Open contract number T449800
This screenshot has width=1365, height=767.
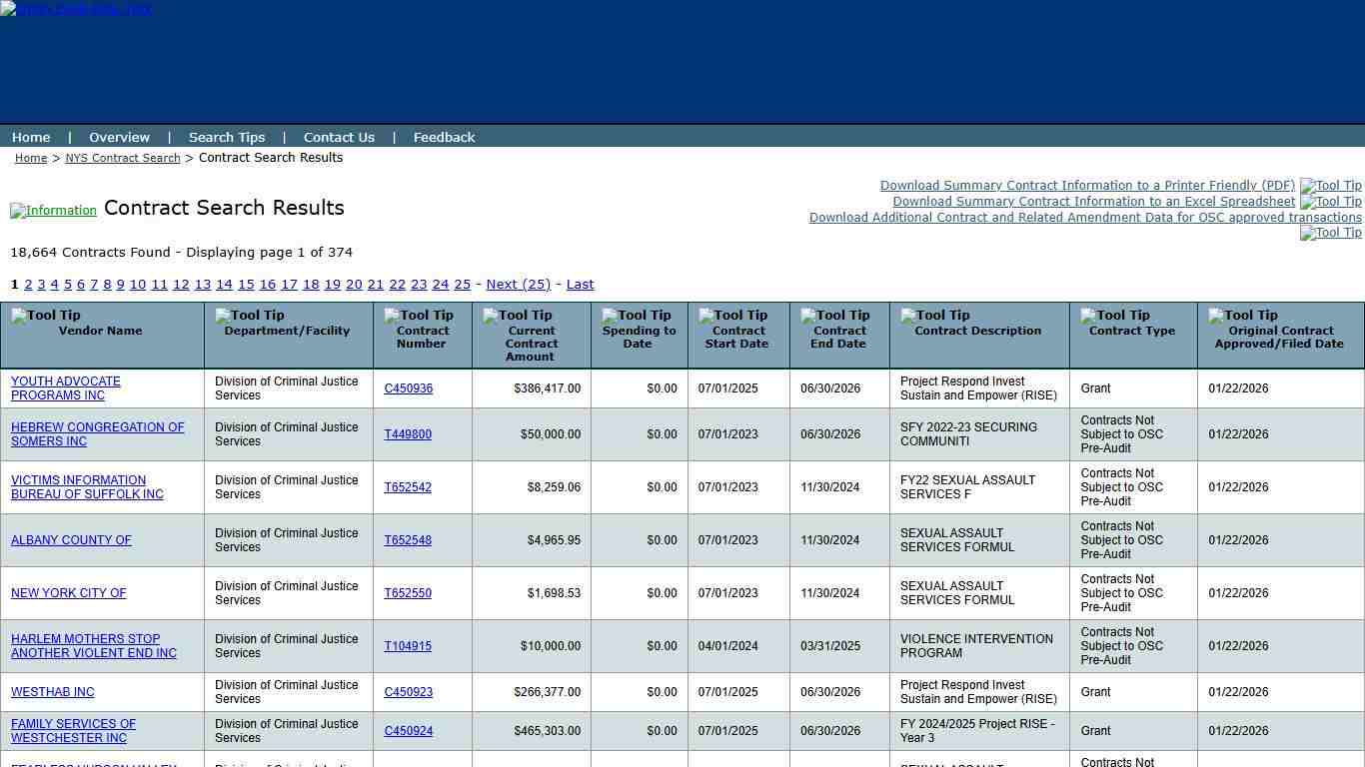click(408, 434)
